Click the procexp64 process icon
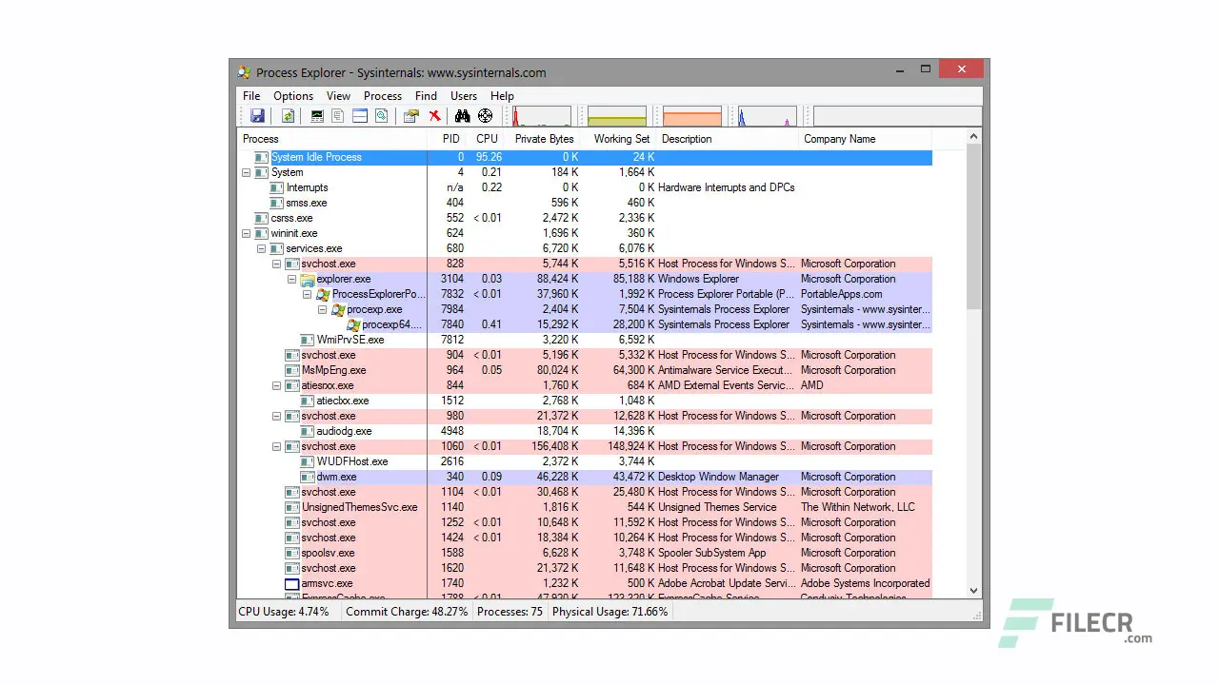 (353, 325)
